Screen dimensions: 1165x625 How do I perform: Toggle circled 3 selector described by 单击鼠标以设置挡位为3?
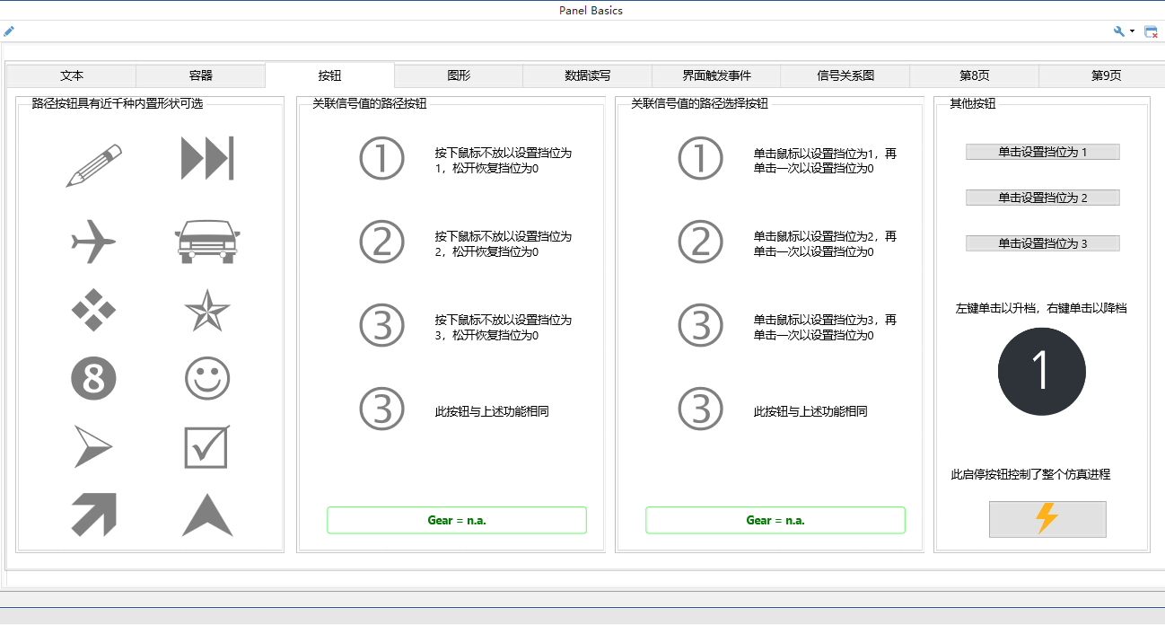[x=701, y=325]
